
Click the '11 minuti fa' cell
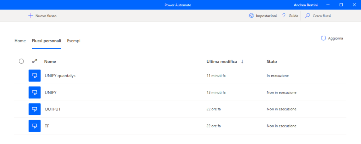[x=216, y=76]
